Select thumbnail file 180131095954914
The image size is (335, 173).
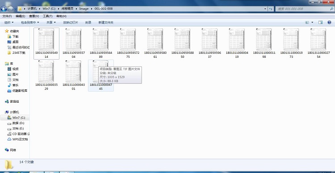[x=46, y=44]
